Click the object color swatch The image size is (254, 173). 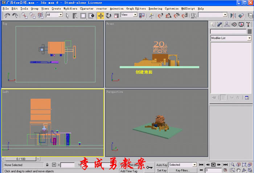[250, 31]
